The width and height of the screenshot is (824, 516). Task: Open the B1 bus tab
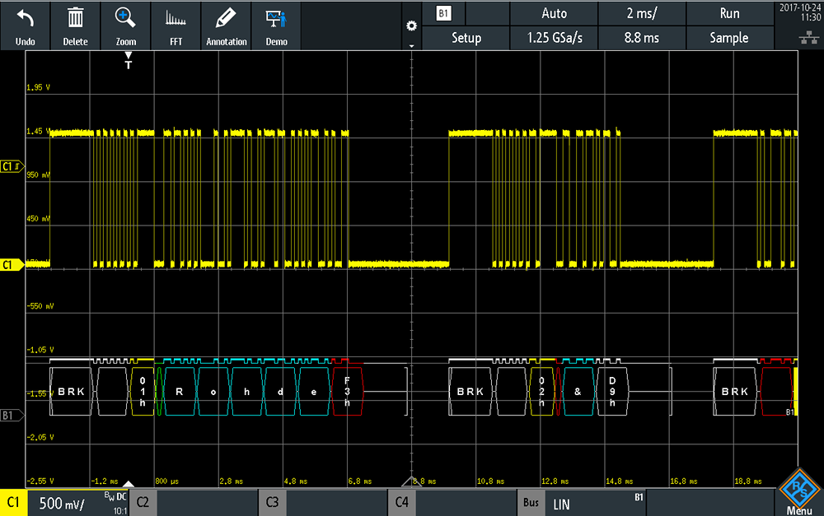click(x=443, y=13)
